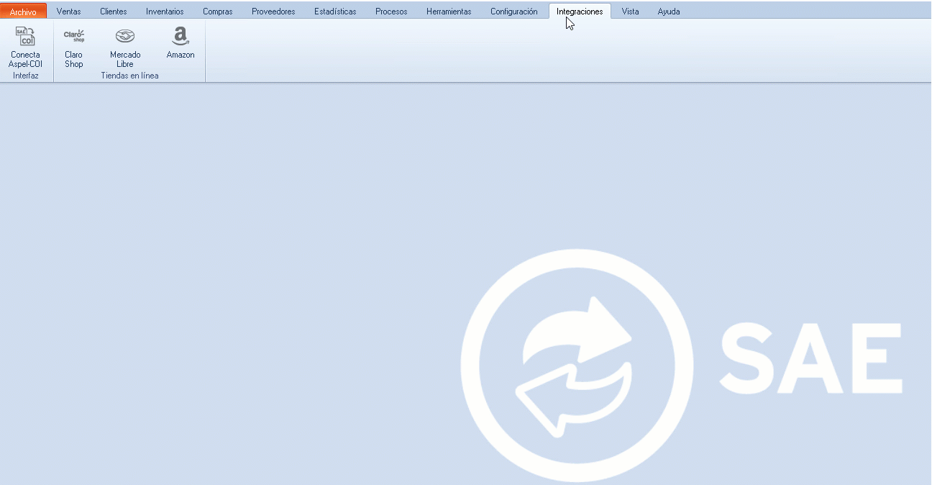Click the Tiendas en línea group label

129,75
